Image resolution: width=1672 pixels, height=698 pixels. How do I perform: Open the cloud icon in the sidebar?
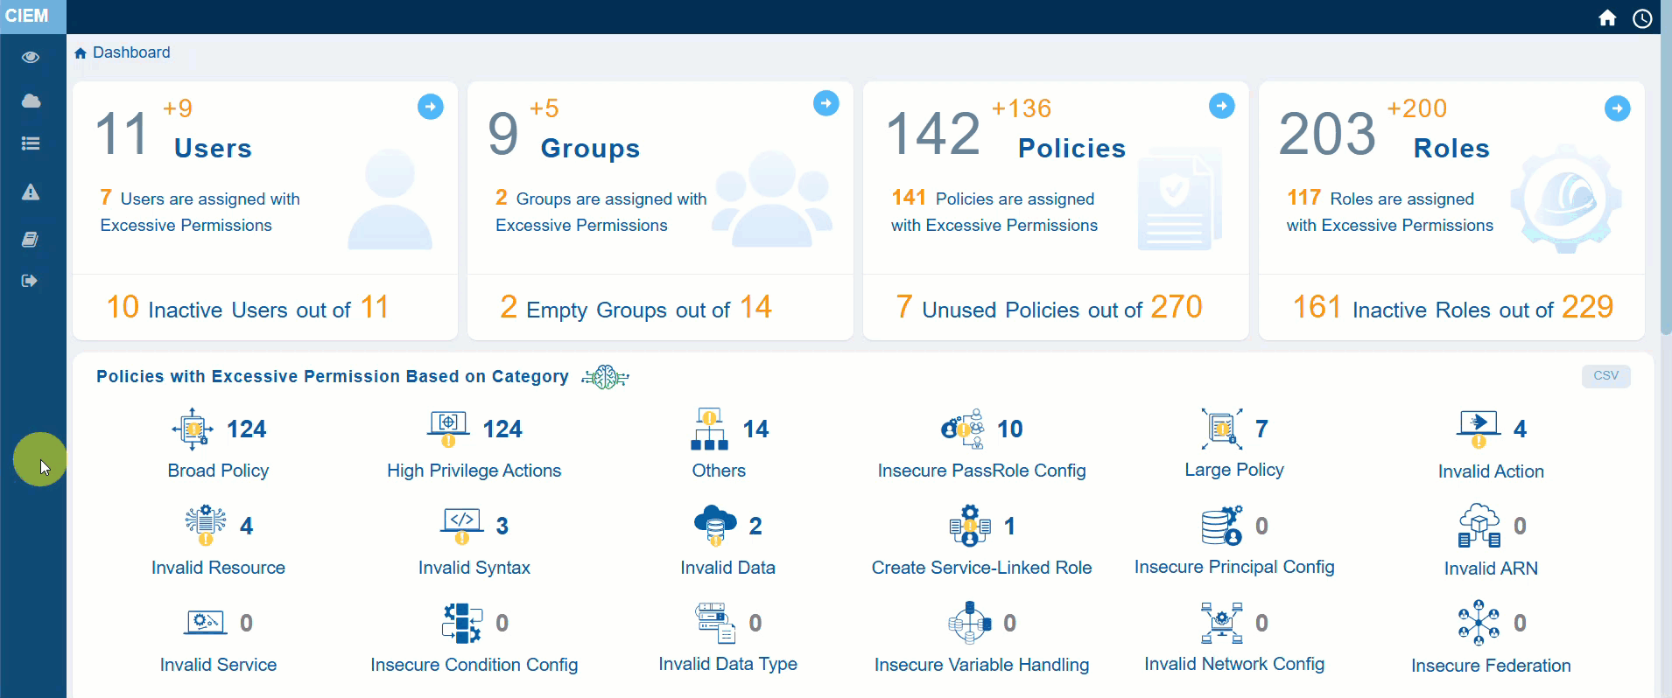pos(31,101)
